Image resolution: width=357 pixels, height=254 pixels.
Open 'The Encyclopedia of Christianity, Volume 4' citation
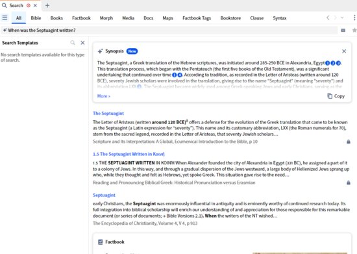coord(145,223)
